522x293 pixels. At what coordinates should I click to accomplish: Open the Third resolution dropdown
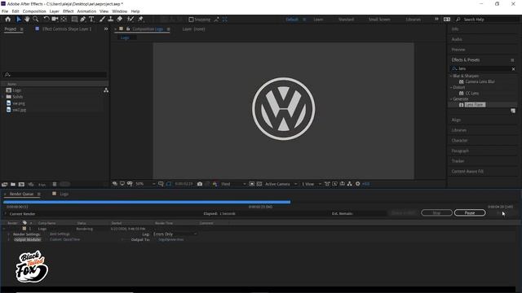click(233, 184)
